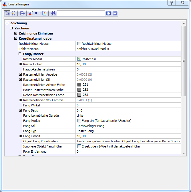
Task: Jump to dimension settings icon
Action: (x=38, y=13)
